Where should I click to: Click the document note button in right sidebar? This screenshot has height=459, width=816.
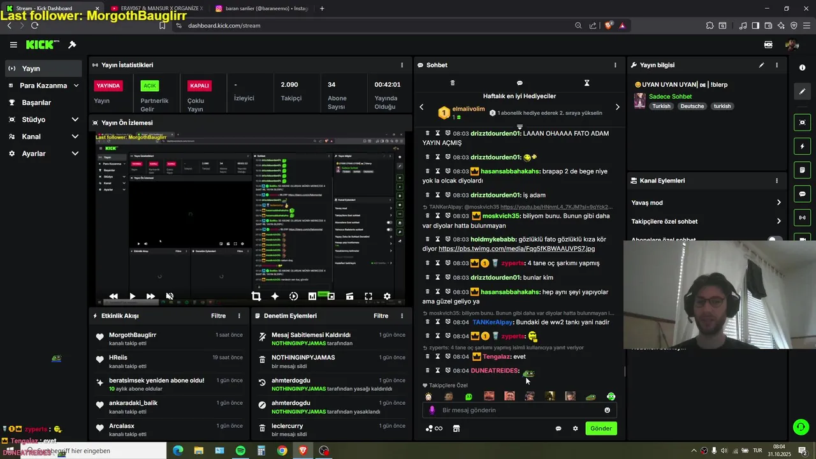pyautogui.click(x=802, y=170)
